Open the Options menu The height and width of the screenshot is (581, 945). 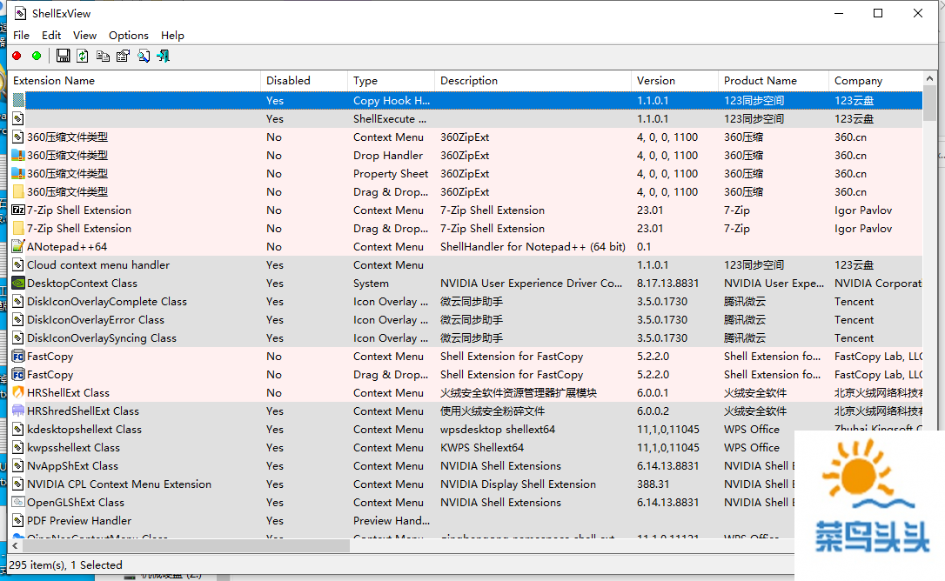pos(129,36)
